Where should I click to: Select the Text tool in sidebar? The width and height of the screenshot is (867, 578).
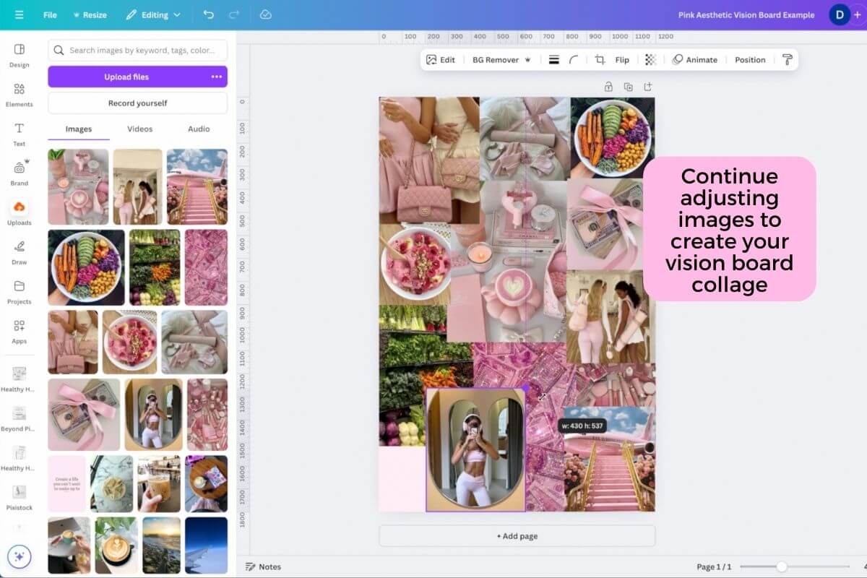(x=20, y=134)
